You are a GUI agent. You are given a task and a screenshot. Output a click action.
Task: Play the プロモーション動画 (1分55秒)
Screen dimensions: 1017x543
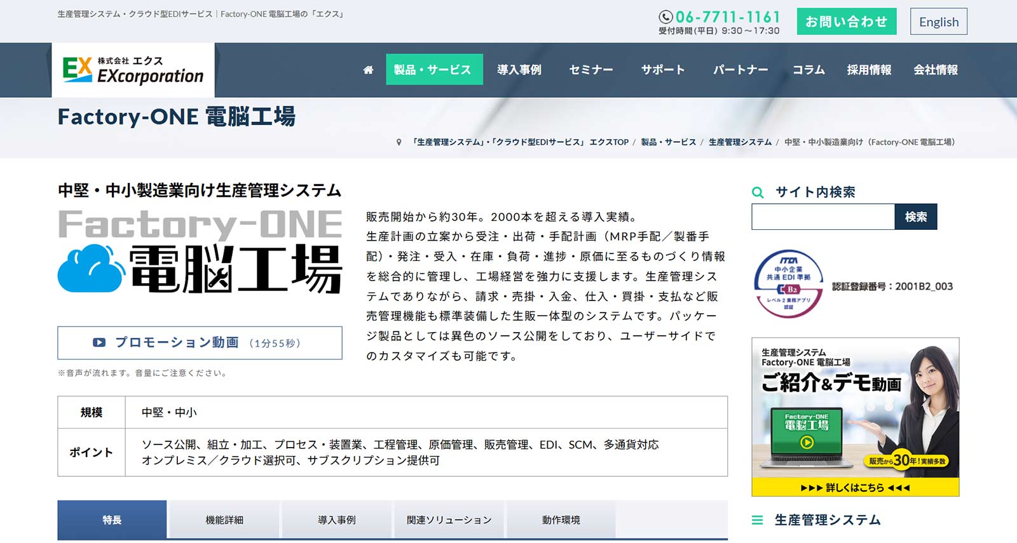200,343
